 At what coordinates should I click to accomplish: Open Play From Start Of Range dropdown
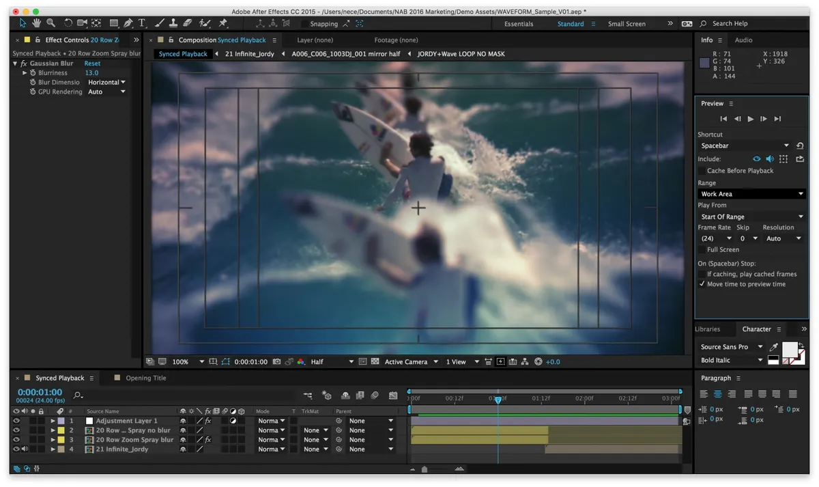tap(752, 217)
